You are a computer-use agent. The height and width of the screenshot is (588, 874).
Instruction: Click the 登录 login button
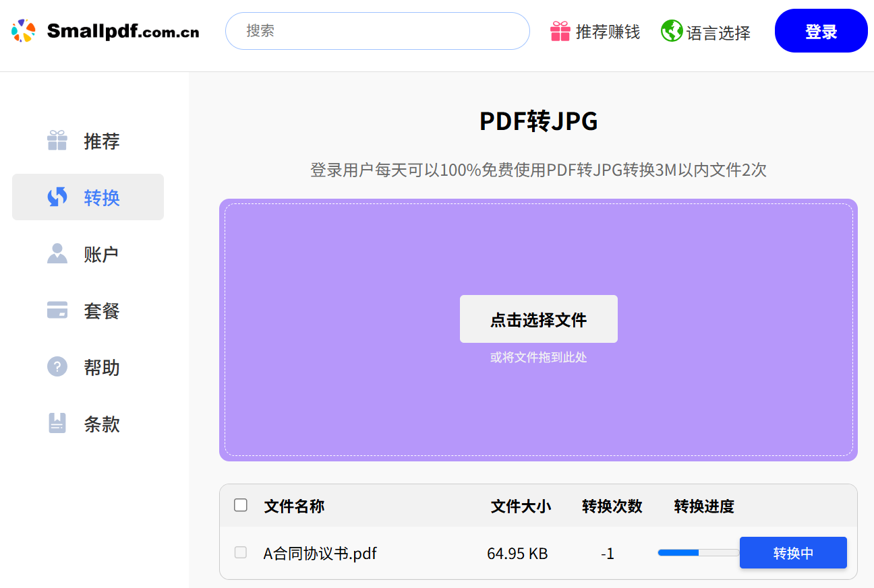[x=821, y=30]
